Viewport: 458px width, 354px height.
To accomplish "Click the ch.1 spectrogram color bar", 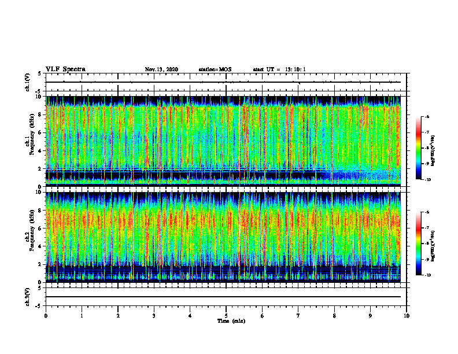I will coord(418,148).
